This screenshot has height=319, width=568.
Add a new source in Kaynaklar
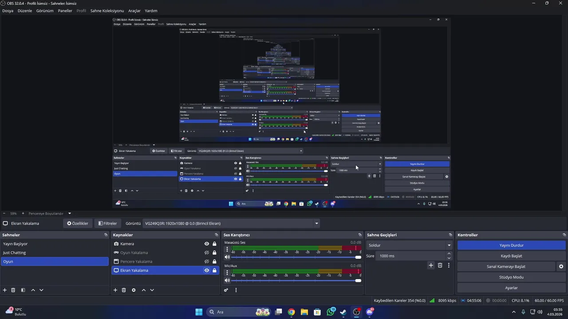click(115, 290)
